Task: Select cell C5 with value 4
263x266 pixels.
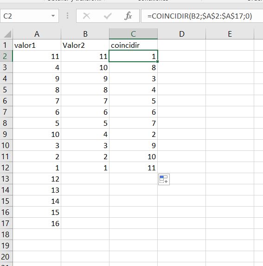Action: pyautogui.click(x=134, y=90)
